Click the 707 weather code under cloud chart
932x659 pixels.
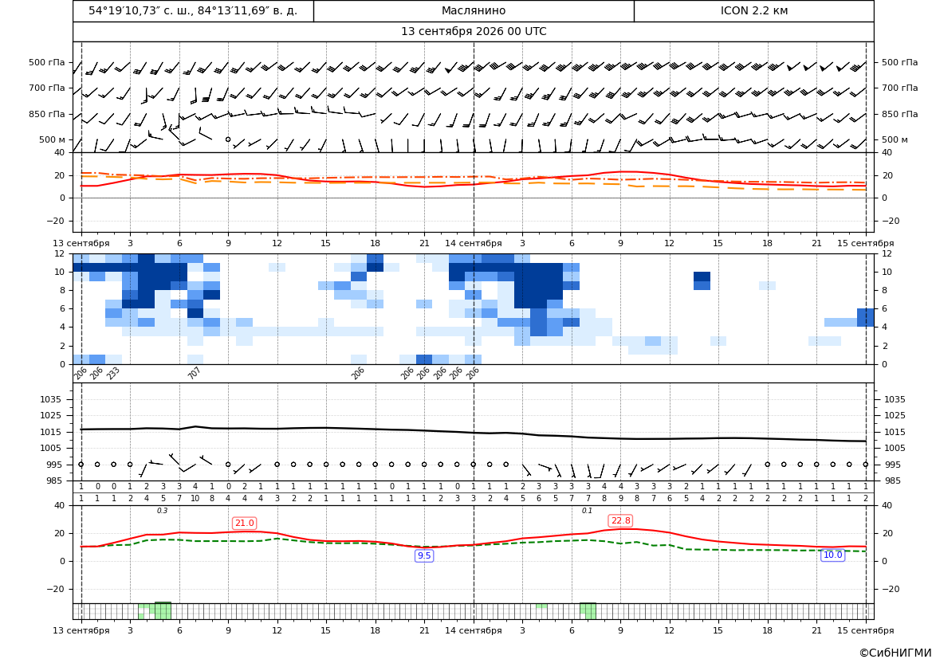[x=194, y=373]
